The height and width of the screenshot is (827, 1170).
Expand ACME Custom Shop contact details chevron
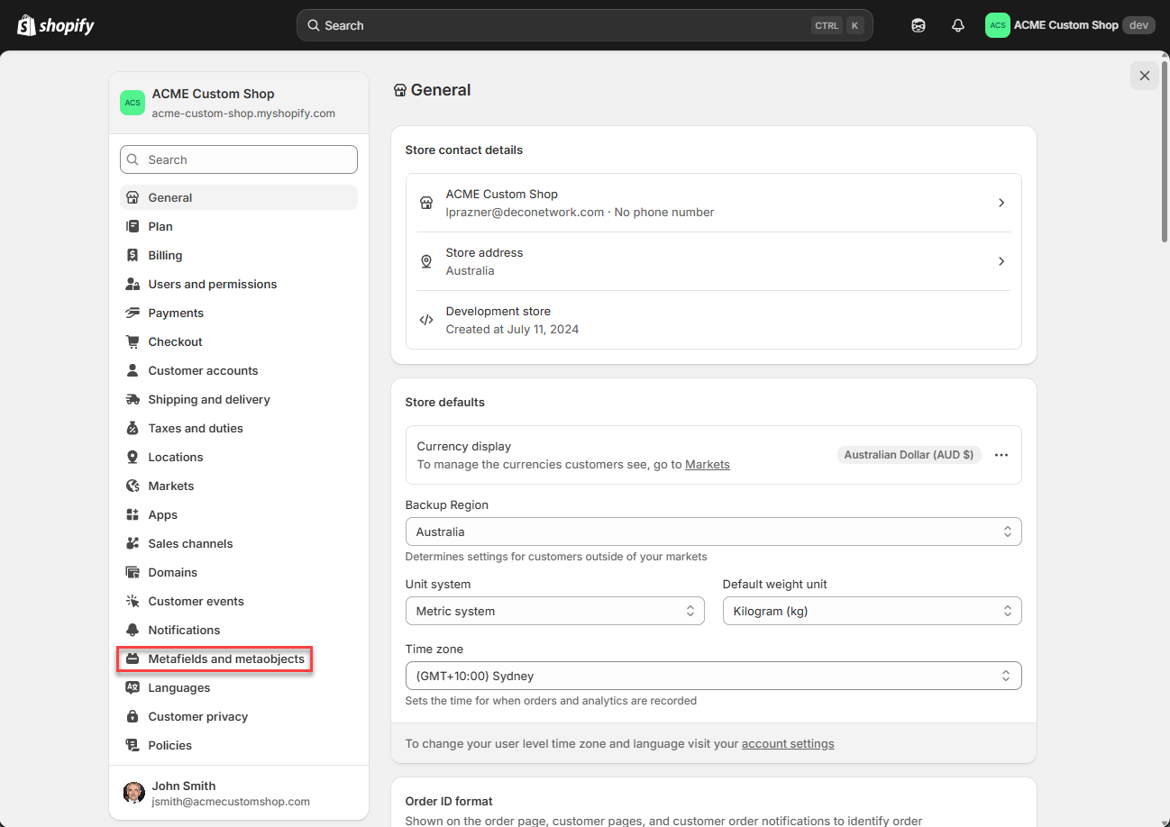click(1001, 203)
